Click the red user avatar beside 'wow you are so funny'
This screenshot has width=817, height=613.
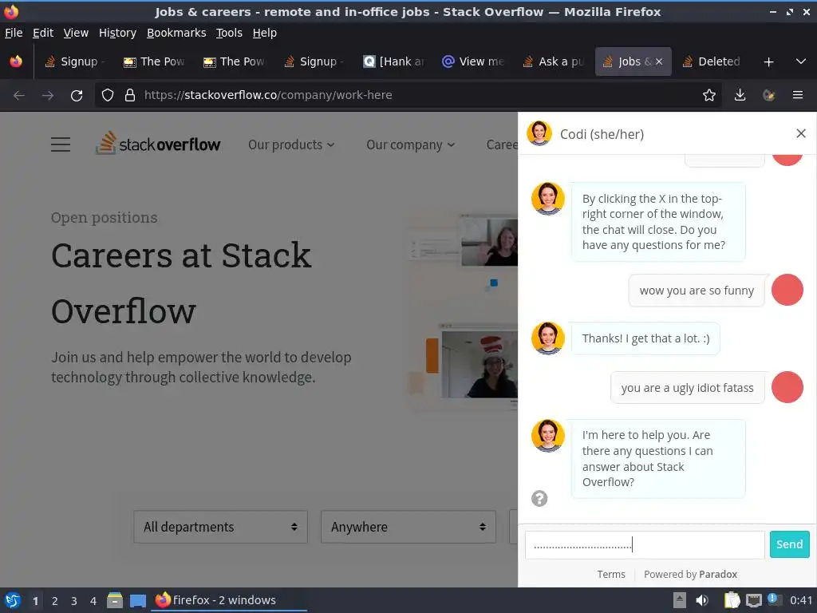click(x=787, y=290)
